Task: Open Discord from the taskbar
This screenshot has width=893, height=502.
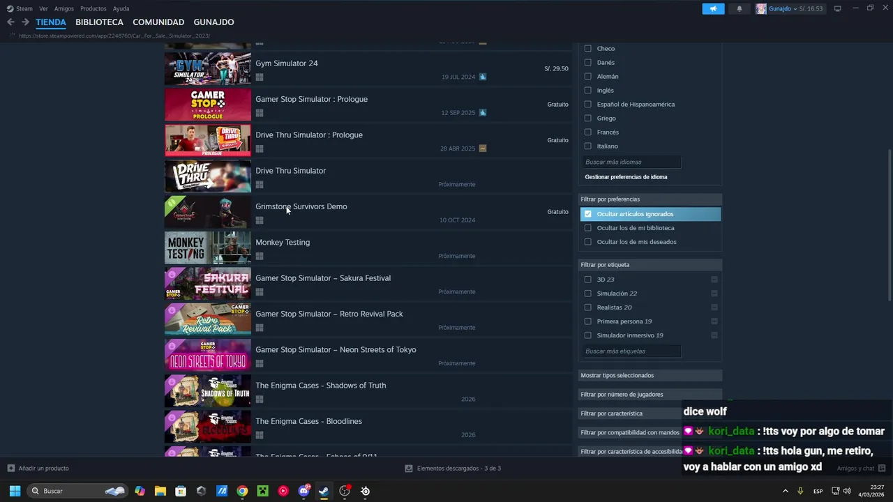Action: pyautogui.click(x=303, y=491)
